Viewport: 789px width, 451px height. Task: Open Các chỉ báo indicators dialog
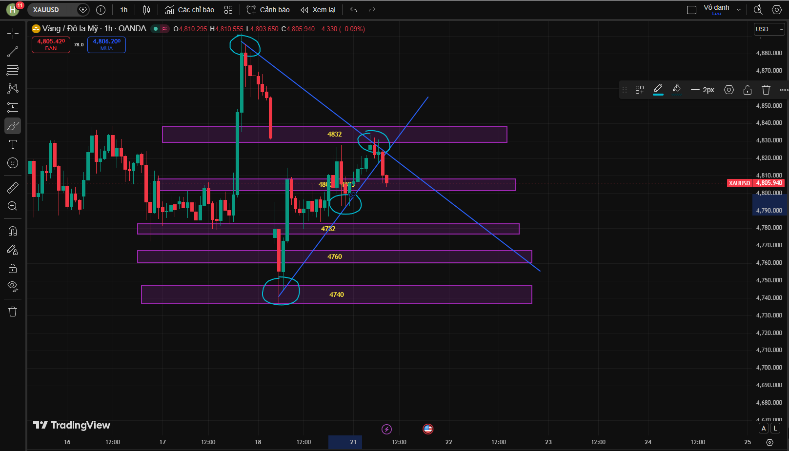coord(190,10)
